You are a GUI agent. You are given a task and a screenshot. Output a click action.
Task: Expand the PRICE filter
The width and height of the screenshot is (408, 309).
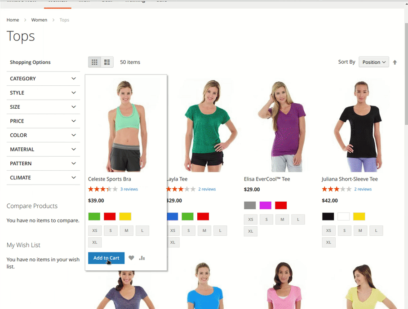[43, 121]
